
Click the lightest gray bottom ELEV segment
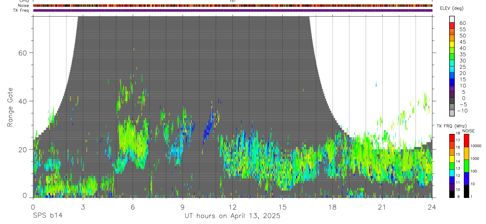point(452,113)
